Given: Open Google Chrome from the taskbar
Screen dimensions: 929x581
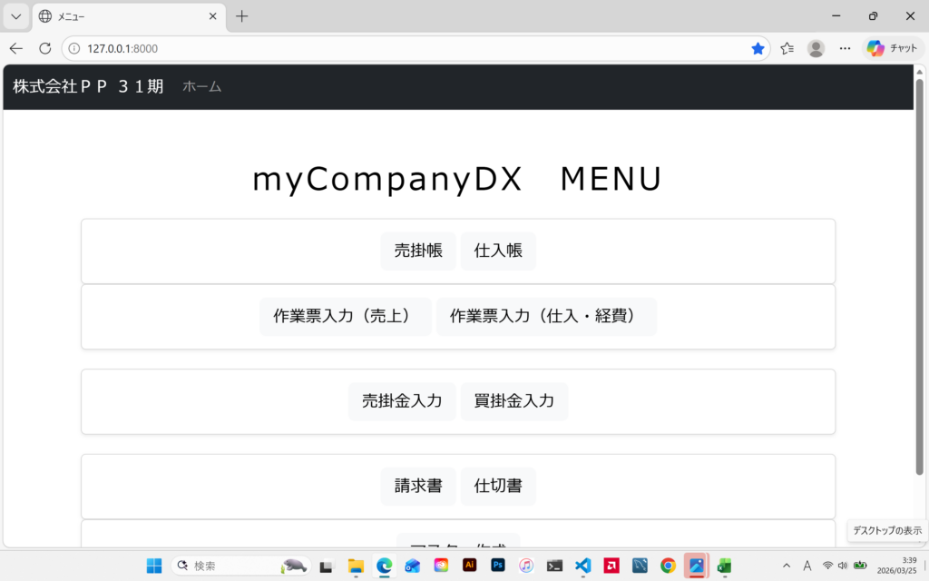Looking at the screenshot, I should [668, 566].
